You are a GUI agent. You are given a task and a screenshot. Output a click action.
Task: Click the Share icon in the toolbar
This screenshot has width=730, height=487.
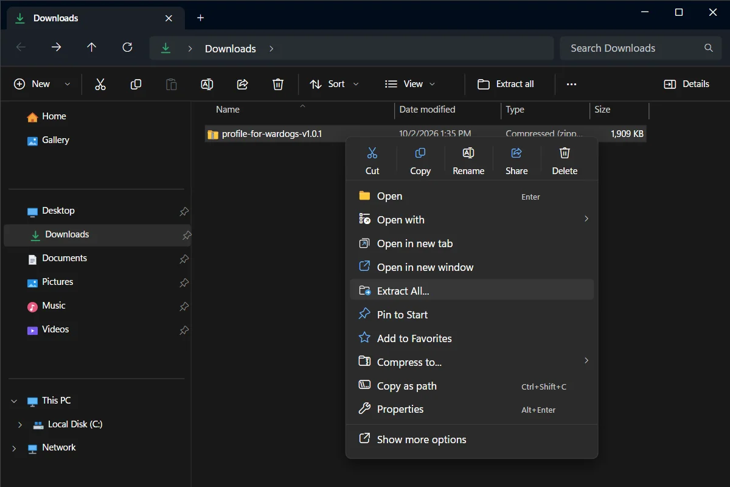click(242, 84)
